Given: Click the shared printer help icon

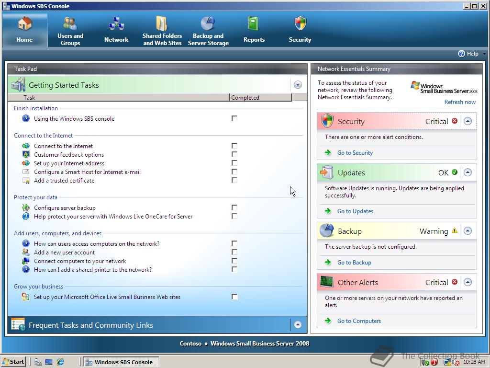Looking at the screenshot, I should [x=26, y=269].
